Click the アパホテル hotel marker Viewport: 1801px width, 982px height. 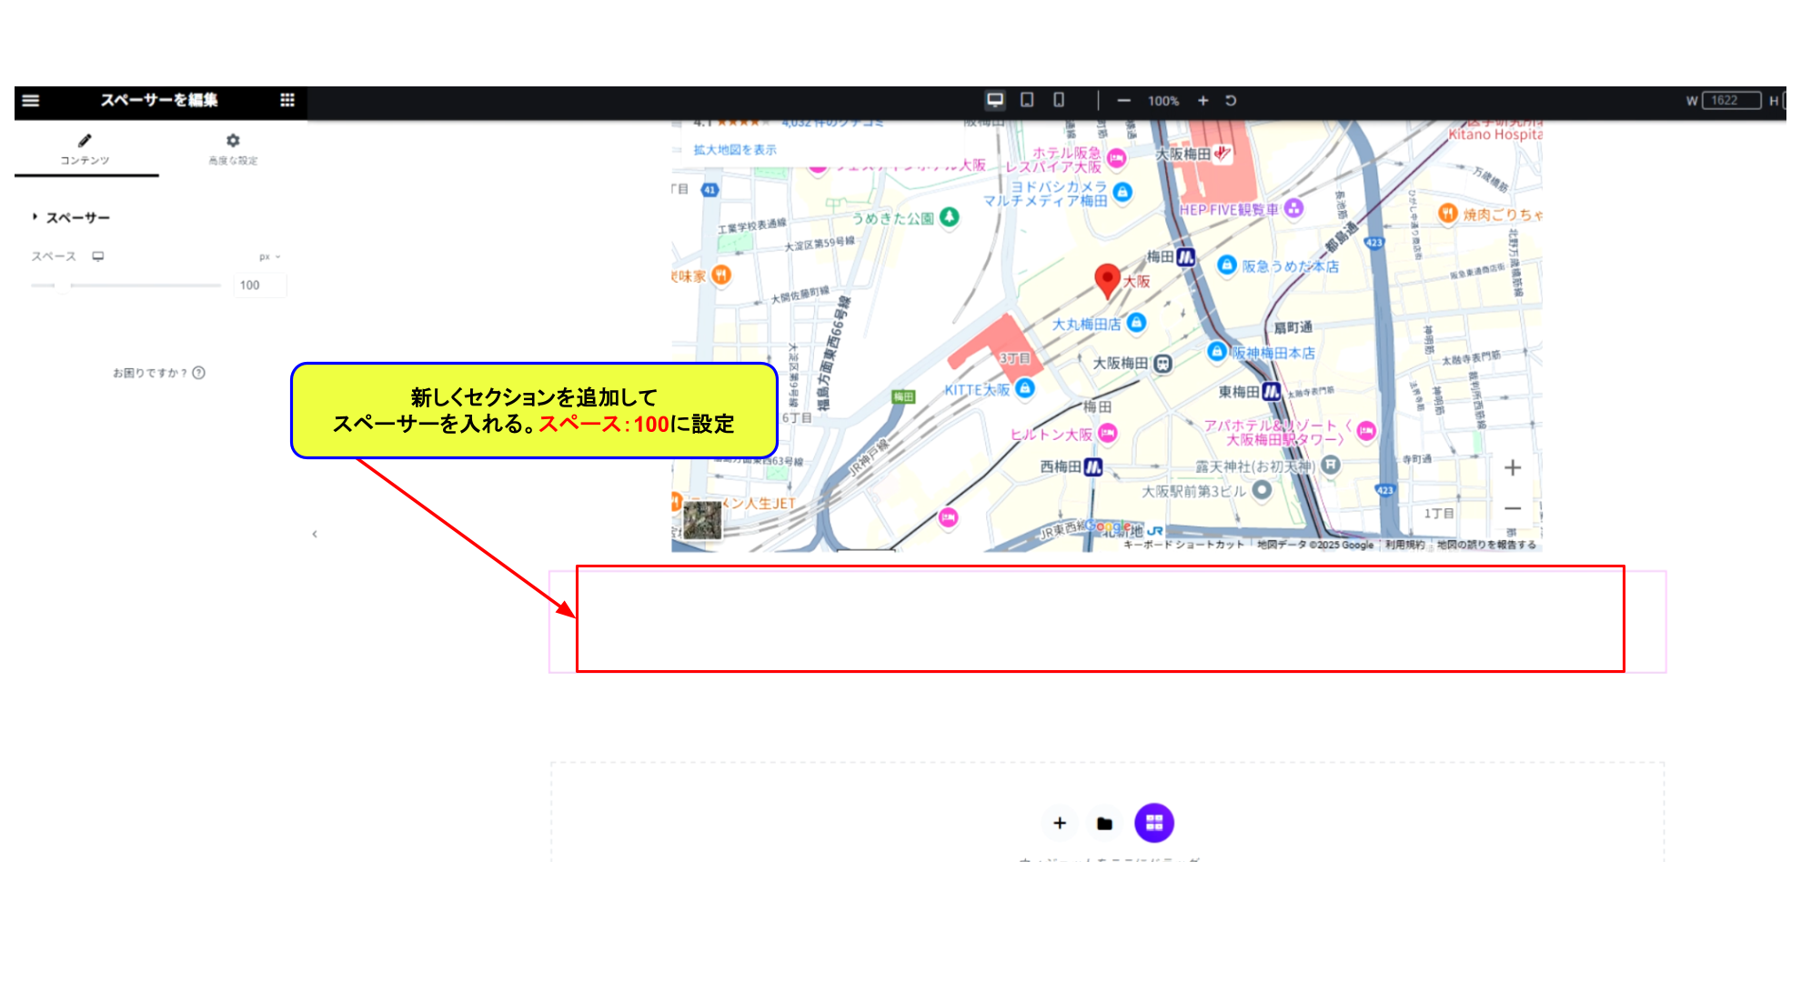[1366, 431]
